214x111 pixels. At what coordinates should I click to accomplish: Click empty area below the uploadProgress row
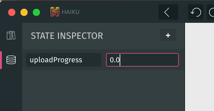[103, 90]
